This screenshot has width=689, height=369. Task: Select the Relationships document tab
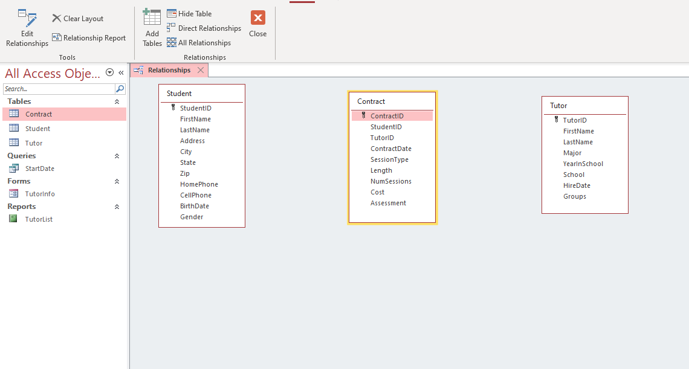169,70
